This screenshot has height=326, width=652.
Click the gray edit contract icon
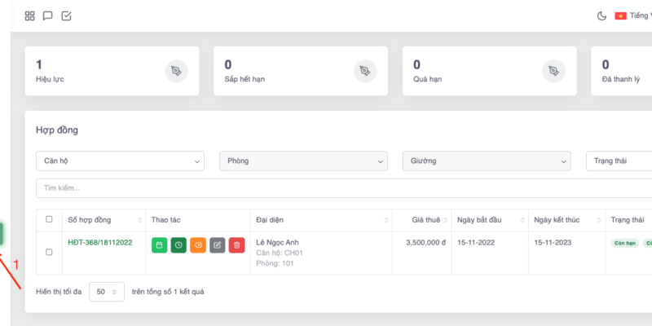217,244
